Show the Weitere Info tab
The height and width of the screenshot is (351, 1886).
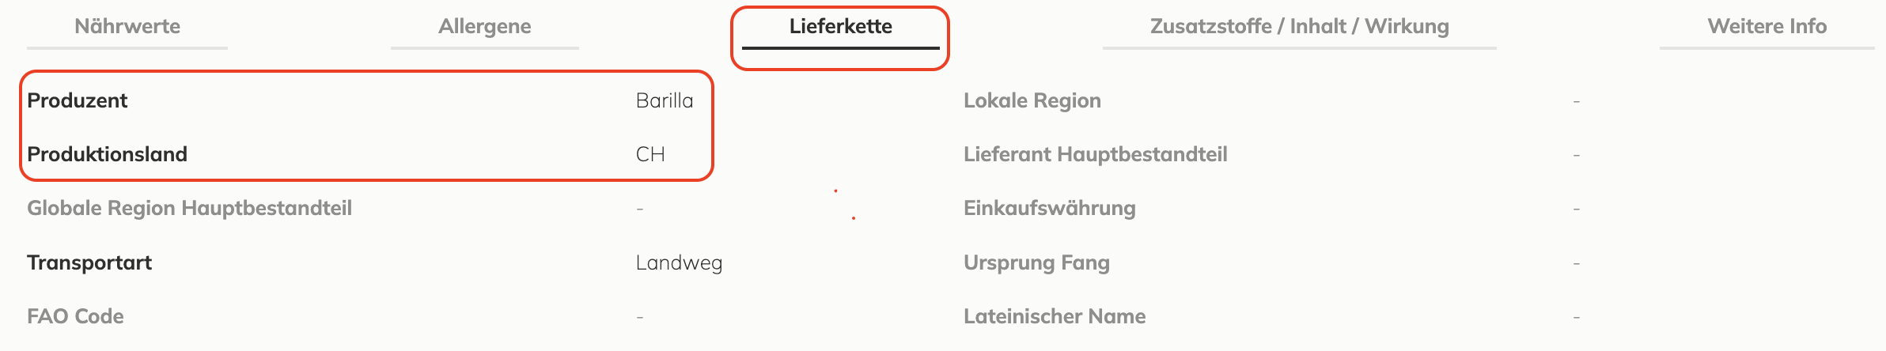click(1767, 26)
